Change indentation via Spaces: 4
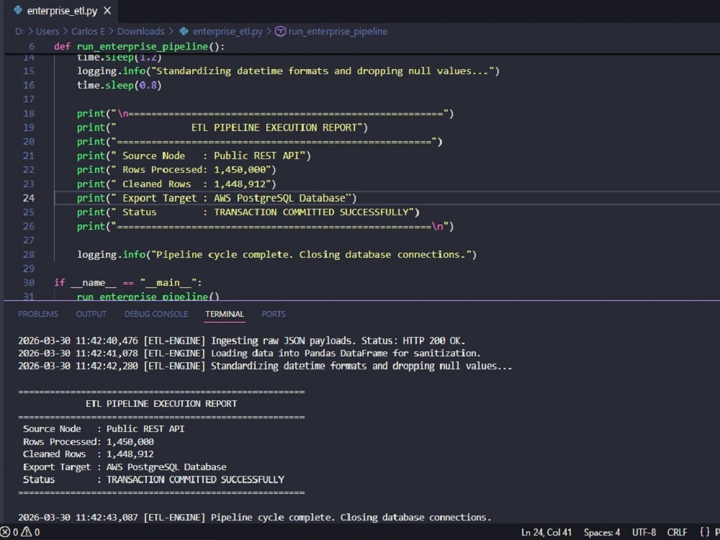The width and height of the screenshot is (720, 540). pos(601,532)
